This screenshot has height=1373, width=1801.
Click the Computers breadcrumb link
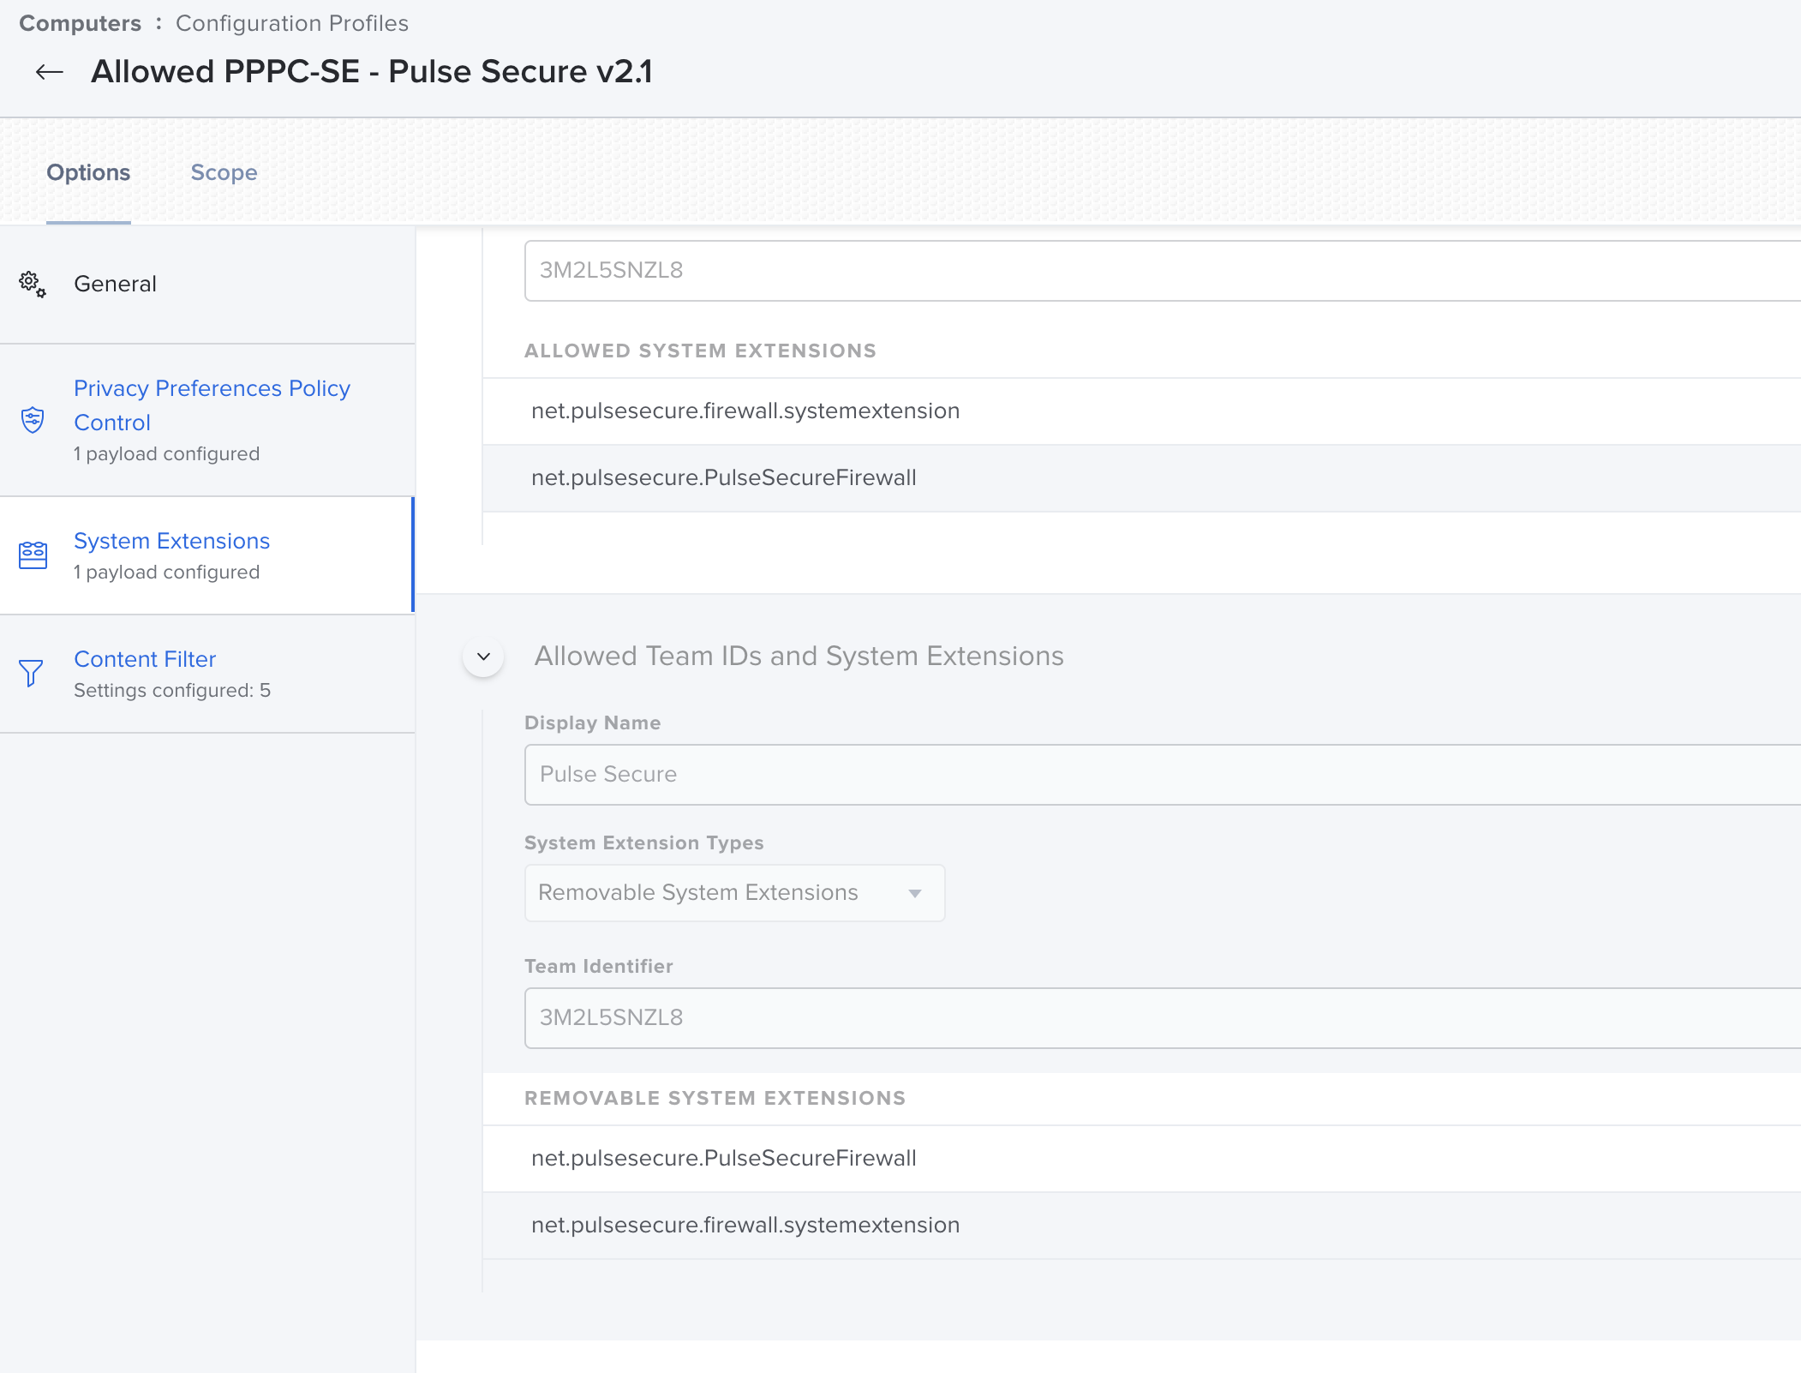tap(80, 23)
